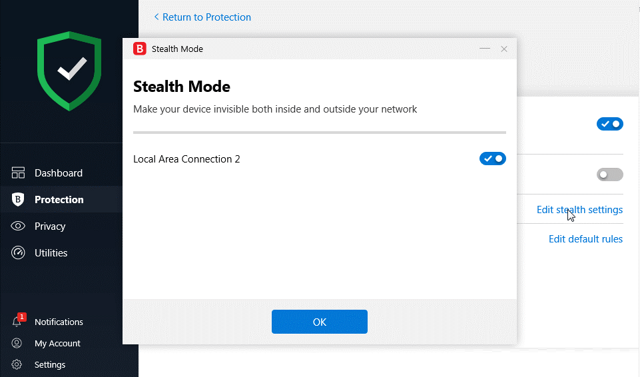
Task: Click the Dashboard grid icon
Action: point(18,173)
